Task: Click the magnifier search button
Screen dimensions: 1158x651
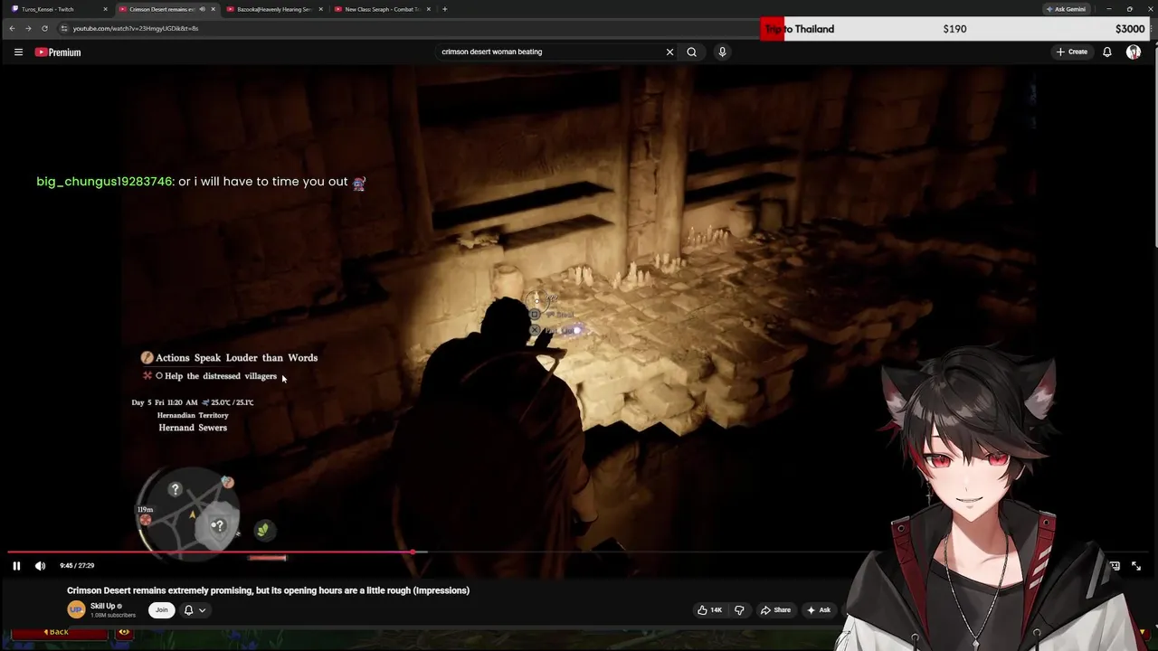Action: point(691,52)
